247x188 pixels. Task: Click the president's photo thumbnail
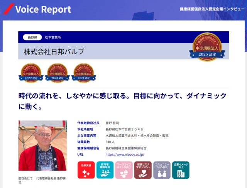pyautogui.click(x=42, y=146)
